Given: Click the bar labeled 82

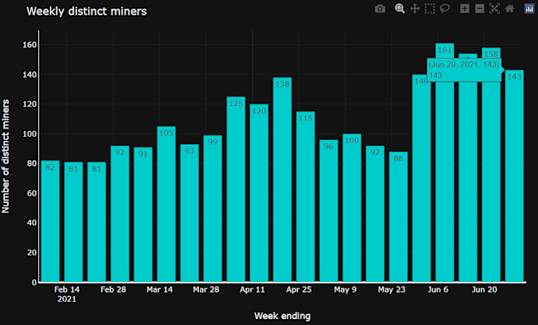Looking at the screenshot, I should tap(50, 221).
